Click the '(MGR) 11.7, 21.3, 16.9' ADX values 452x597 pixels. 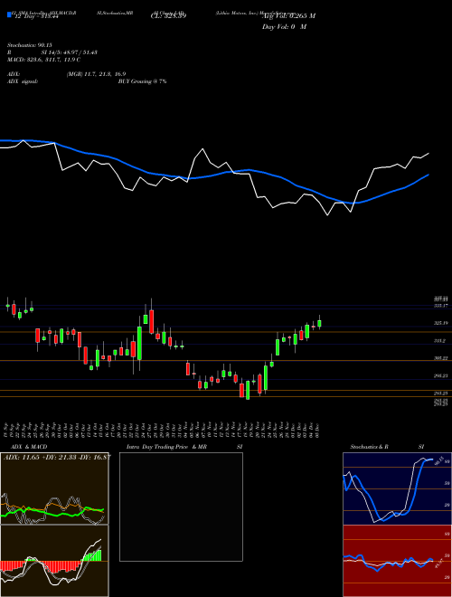96,74
